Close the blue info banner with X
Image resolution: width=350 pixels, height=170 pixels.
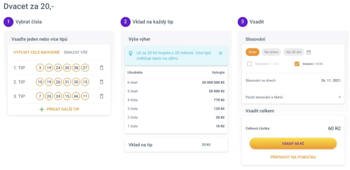(x=221, y=53)
